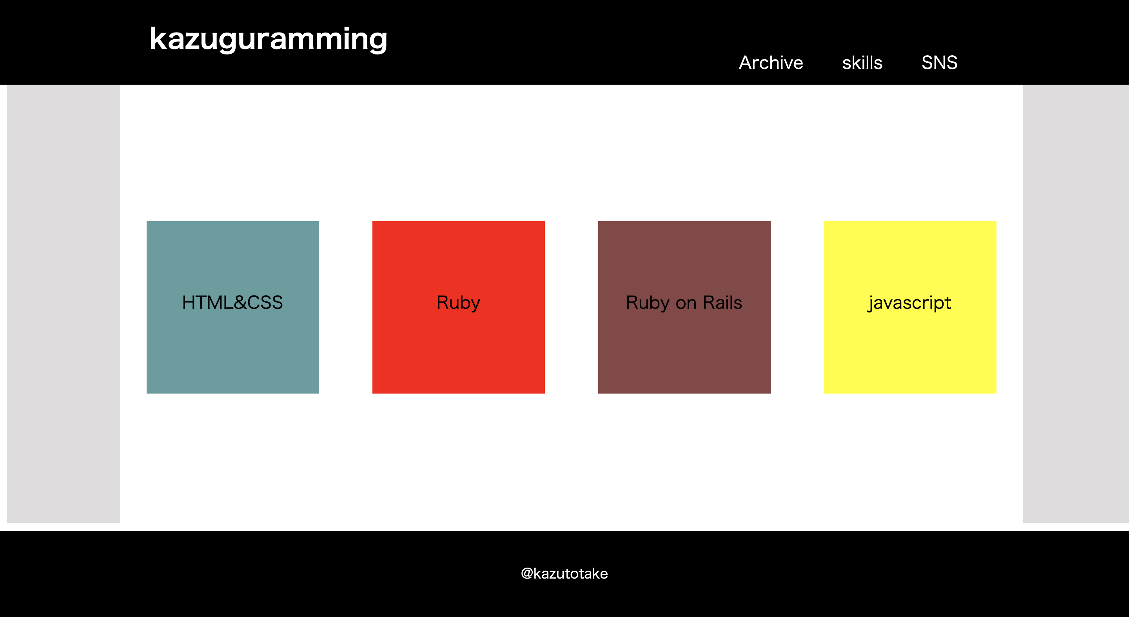Click the yellow javascript skill tile
The image size is (1129, 617).
(910, 307)
